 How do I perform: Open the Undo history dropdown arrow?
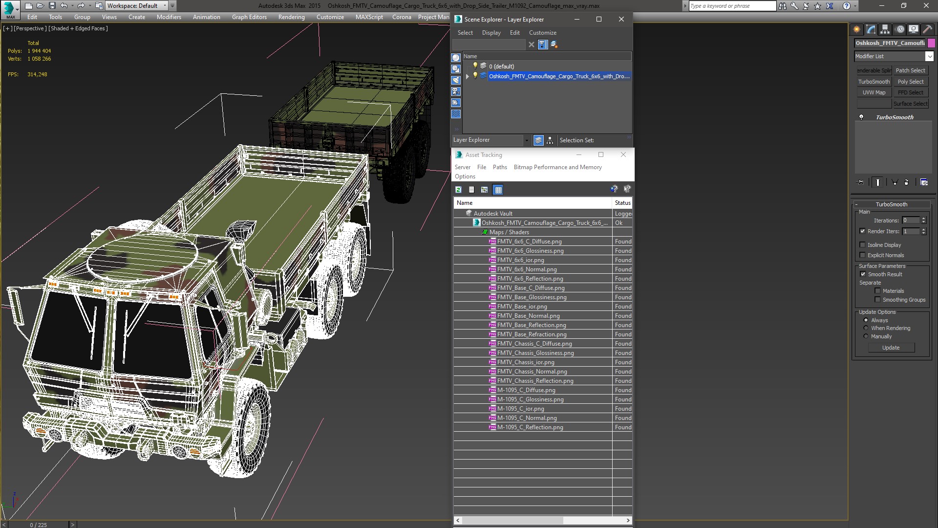(x=72, y=6)
